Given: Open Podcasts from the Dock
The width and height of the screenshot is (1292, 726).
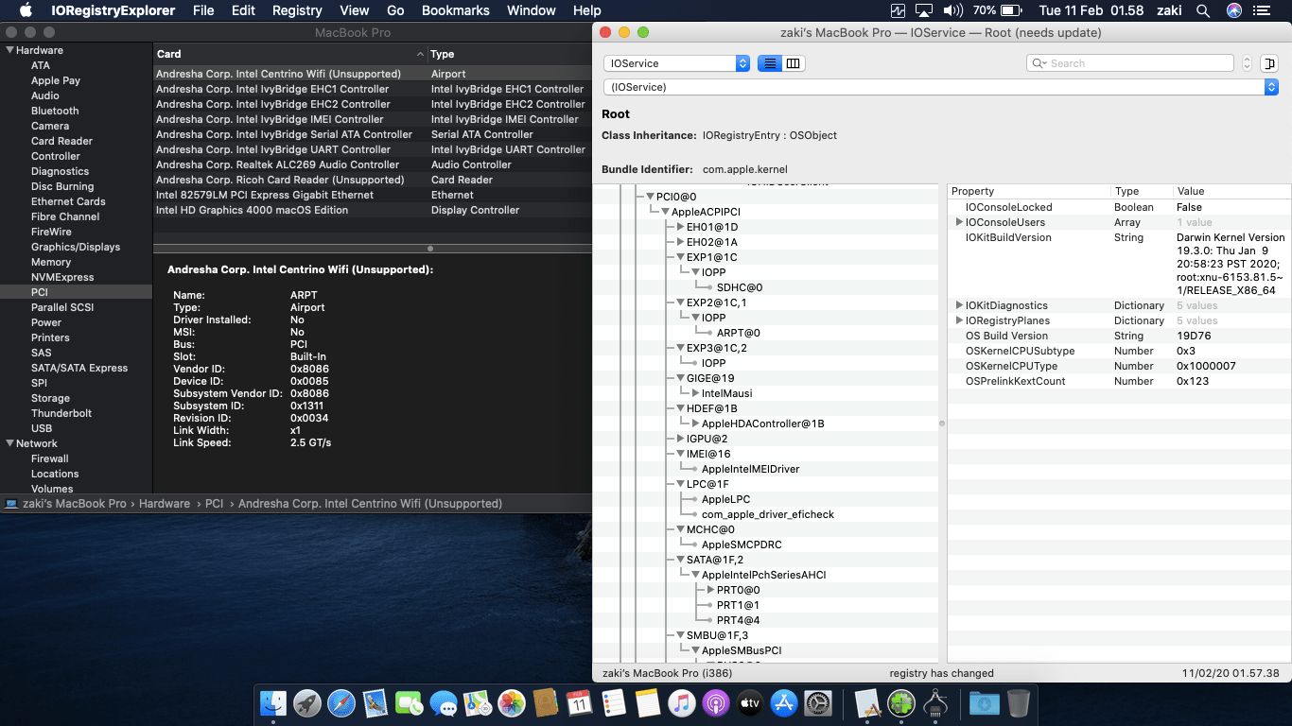Looking at the screenshot, I should [x=716, y=702].
